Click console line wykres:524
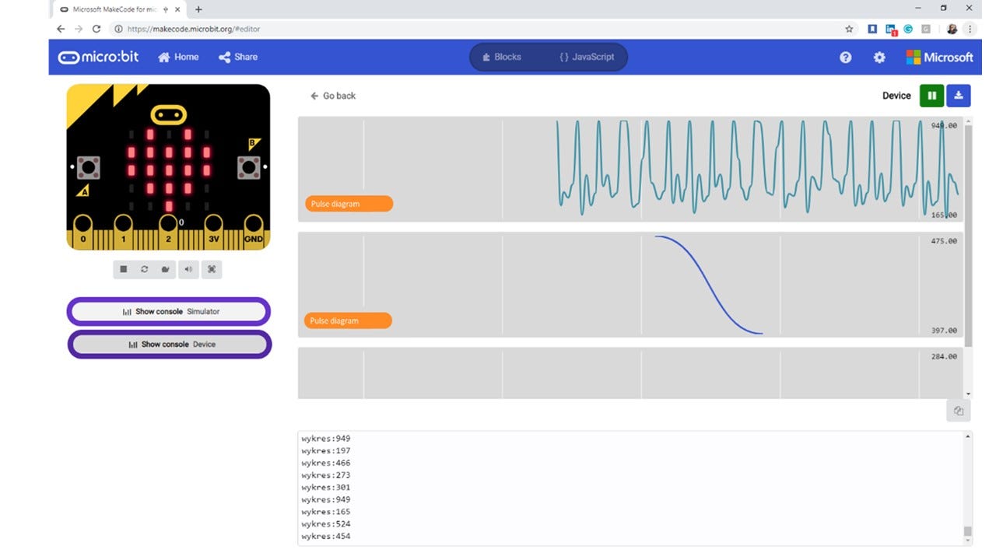The image size is (996, 560). pos(326,524)
